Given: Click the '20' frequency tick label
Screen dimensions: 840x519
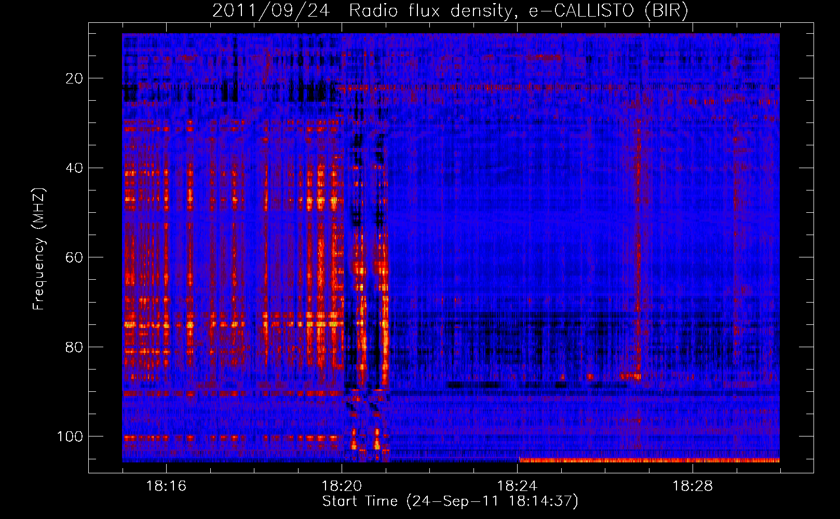Looking at the screenshot, I should click(x=74, y=78).
